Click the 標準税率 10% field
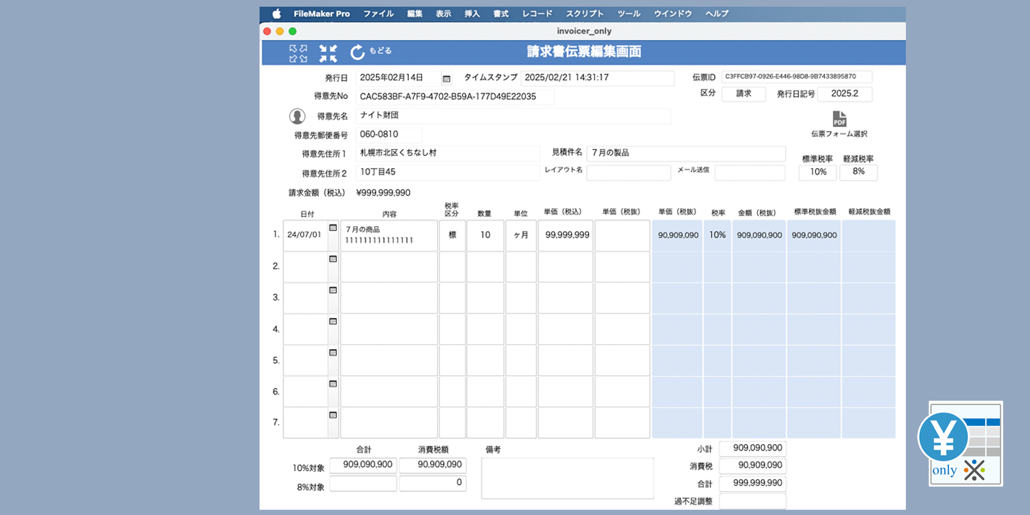 point(818,172)
